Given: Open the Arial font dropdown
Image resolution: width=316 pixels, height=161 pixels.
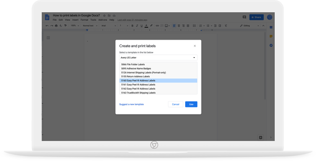Looking at the screenshot, I should 109,26.
